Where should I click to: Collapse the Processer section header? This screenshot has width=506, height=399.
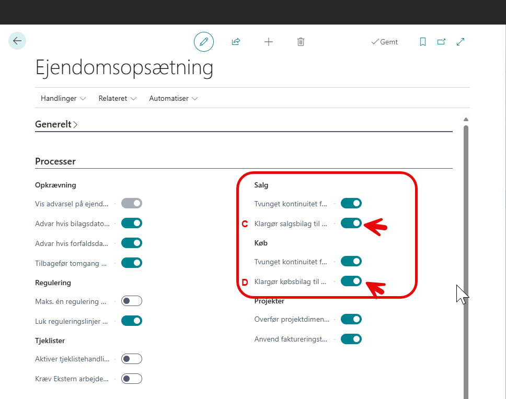55,161
